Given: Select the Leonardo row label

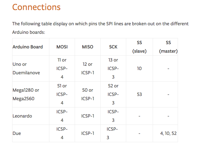Looking at the screenshot, I should tap(22, 116).
